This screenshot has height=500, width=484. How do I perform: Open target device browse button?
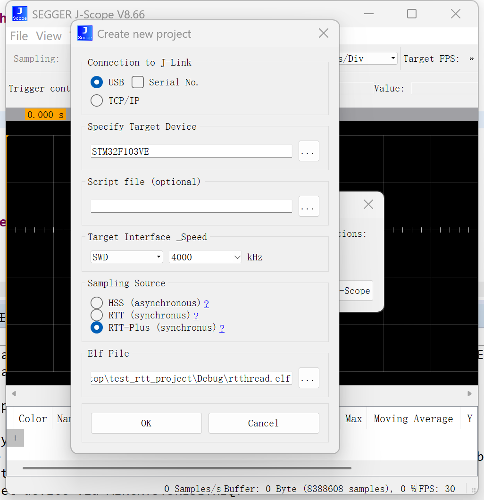[x=309, y=151]
